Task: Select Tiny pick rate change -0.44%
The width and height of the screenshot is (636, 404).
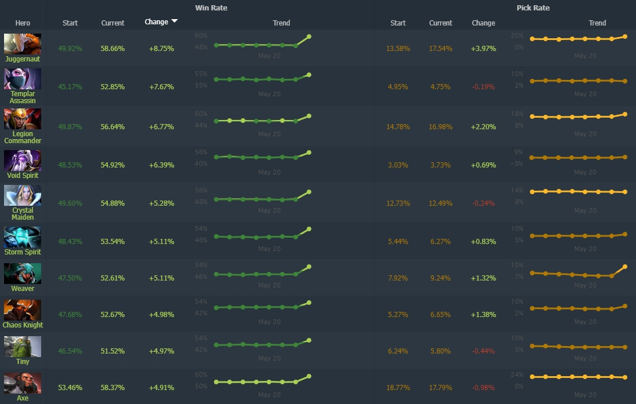Action: point(483,351)
